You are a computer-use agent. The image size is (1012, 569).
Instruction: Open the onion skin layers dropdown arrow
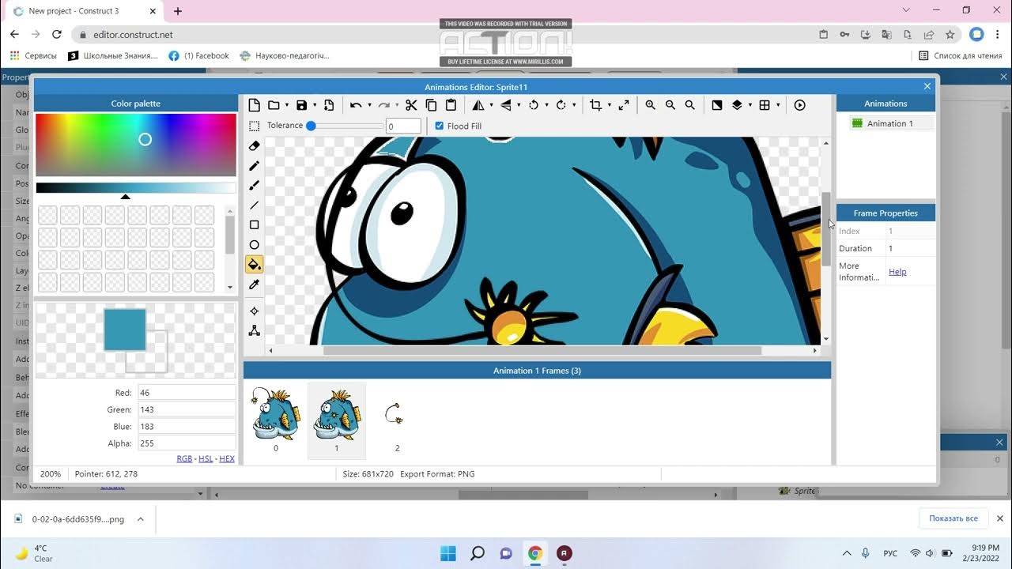[750, 105]
